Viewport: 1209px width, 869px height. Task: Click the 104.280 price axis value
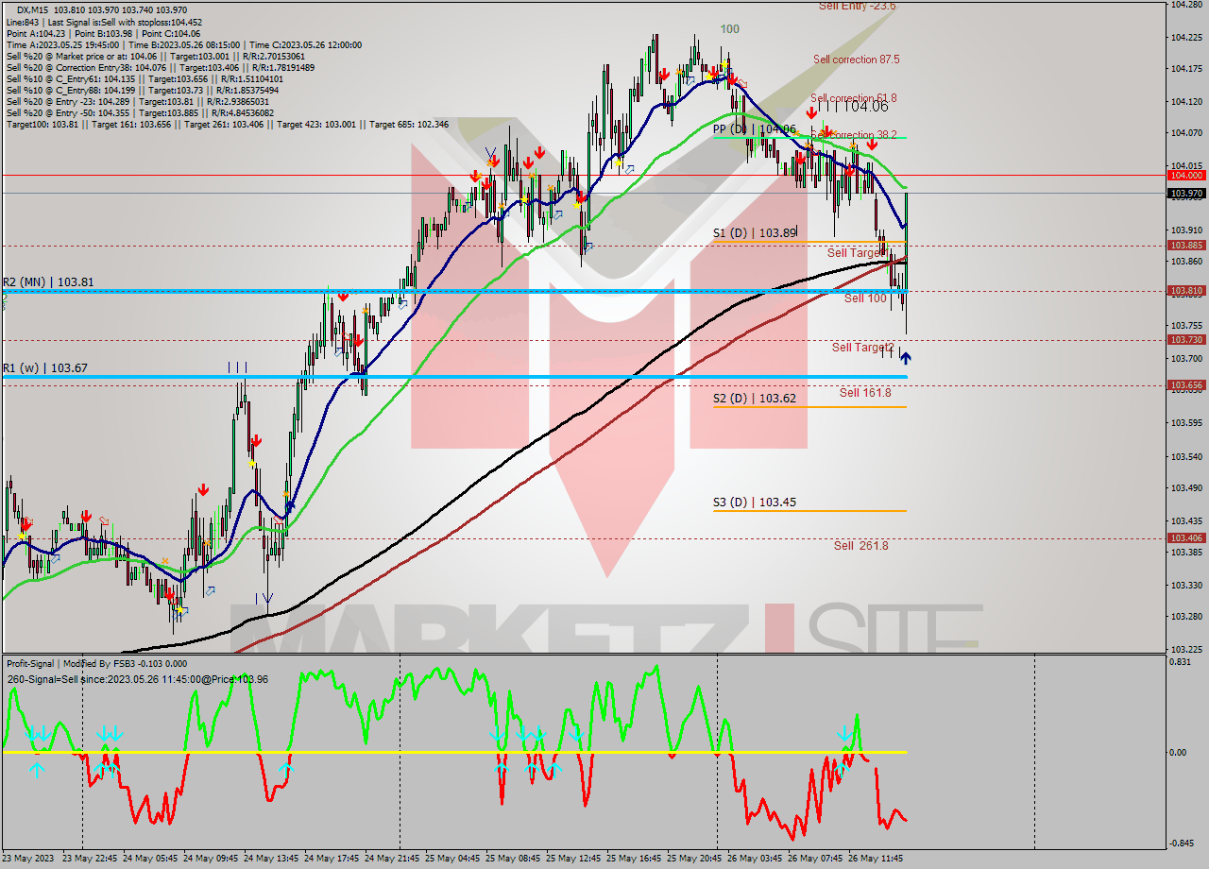tap(1185, 6)
